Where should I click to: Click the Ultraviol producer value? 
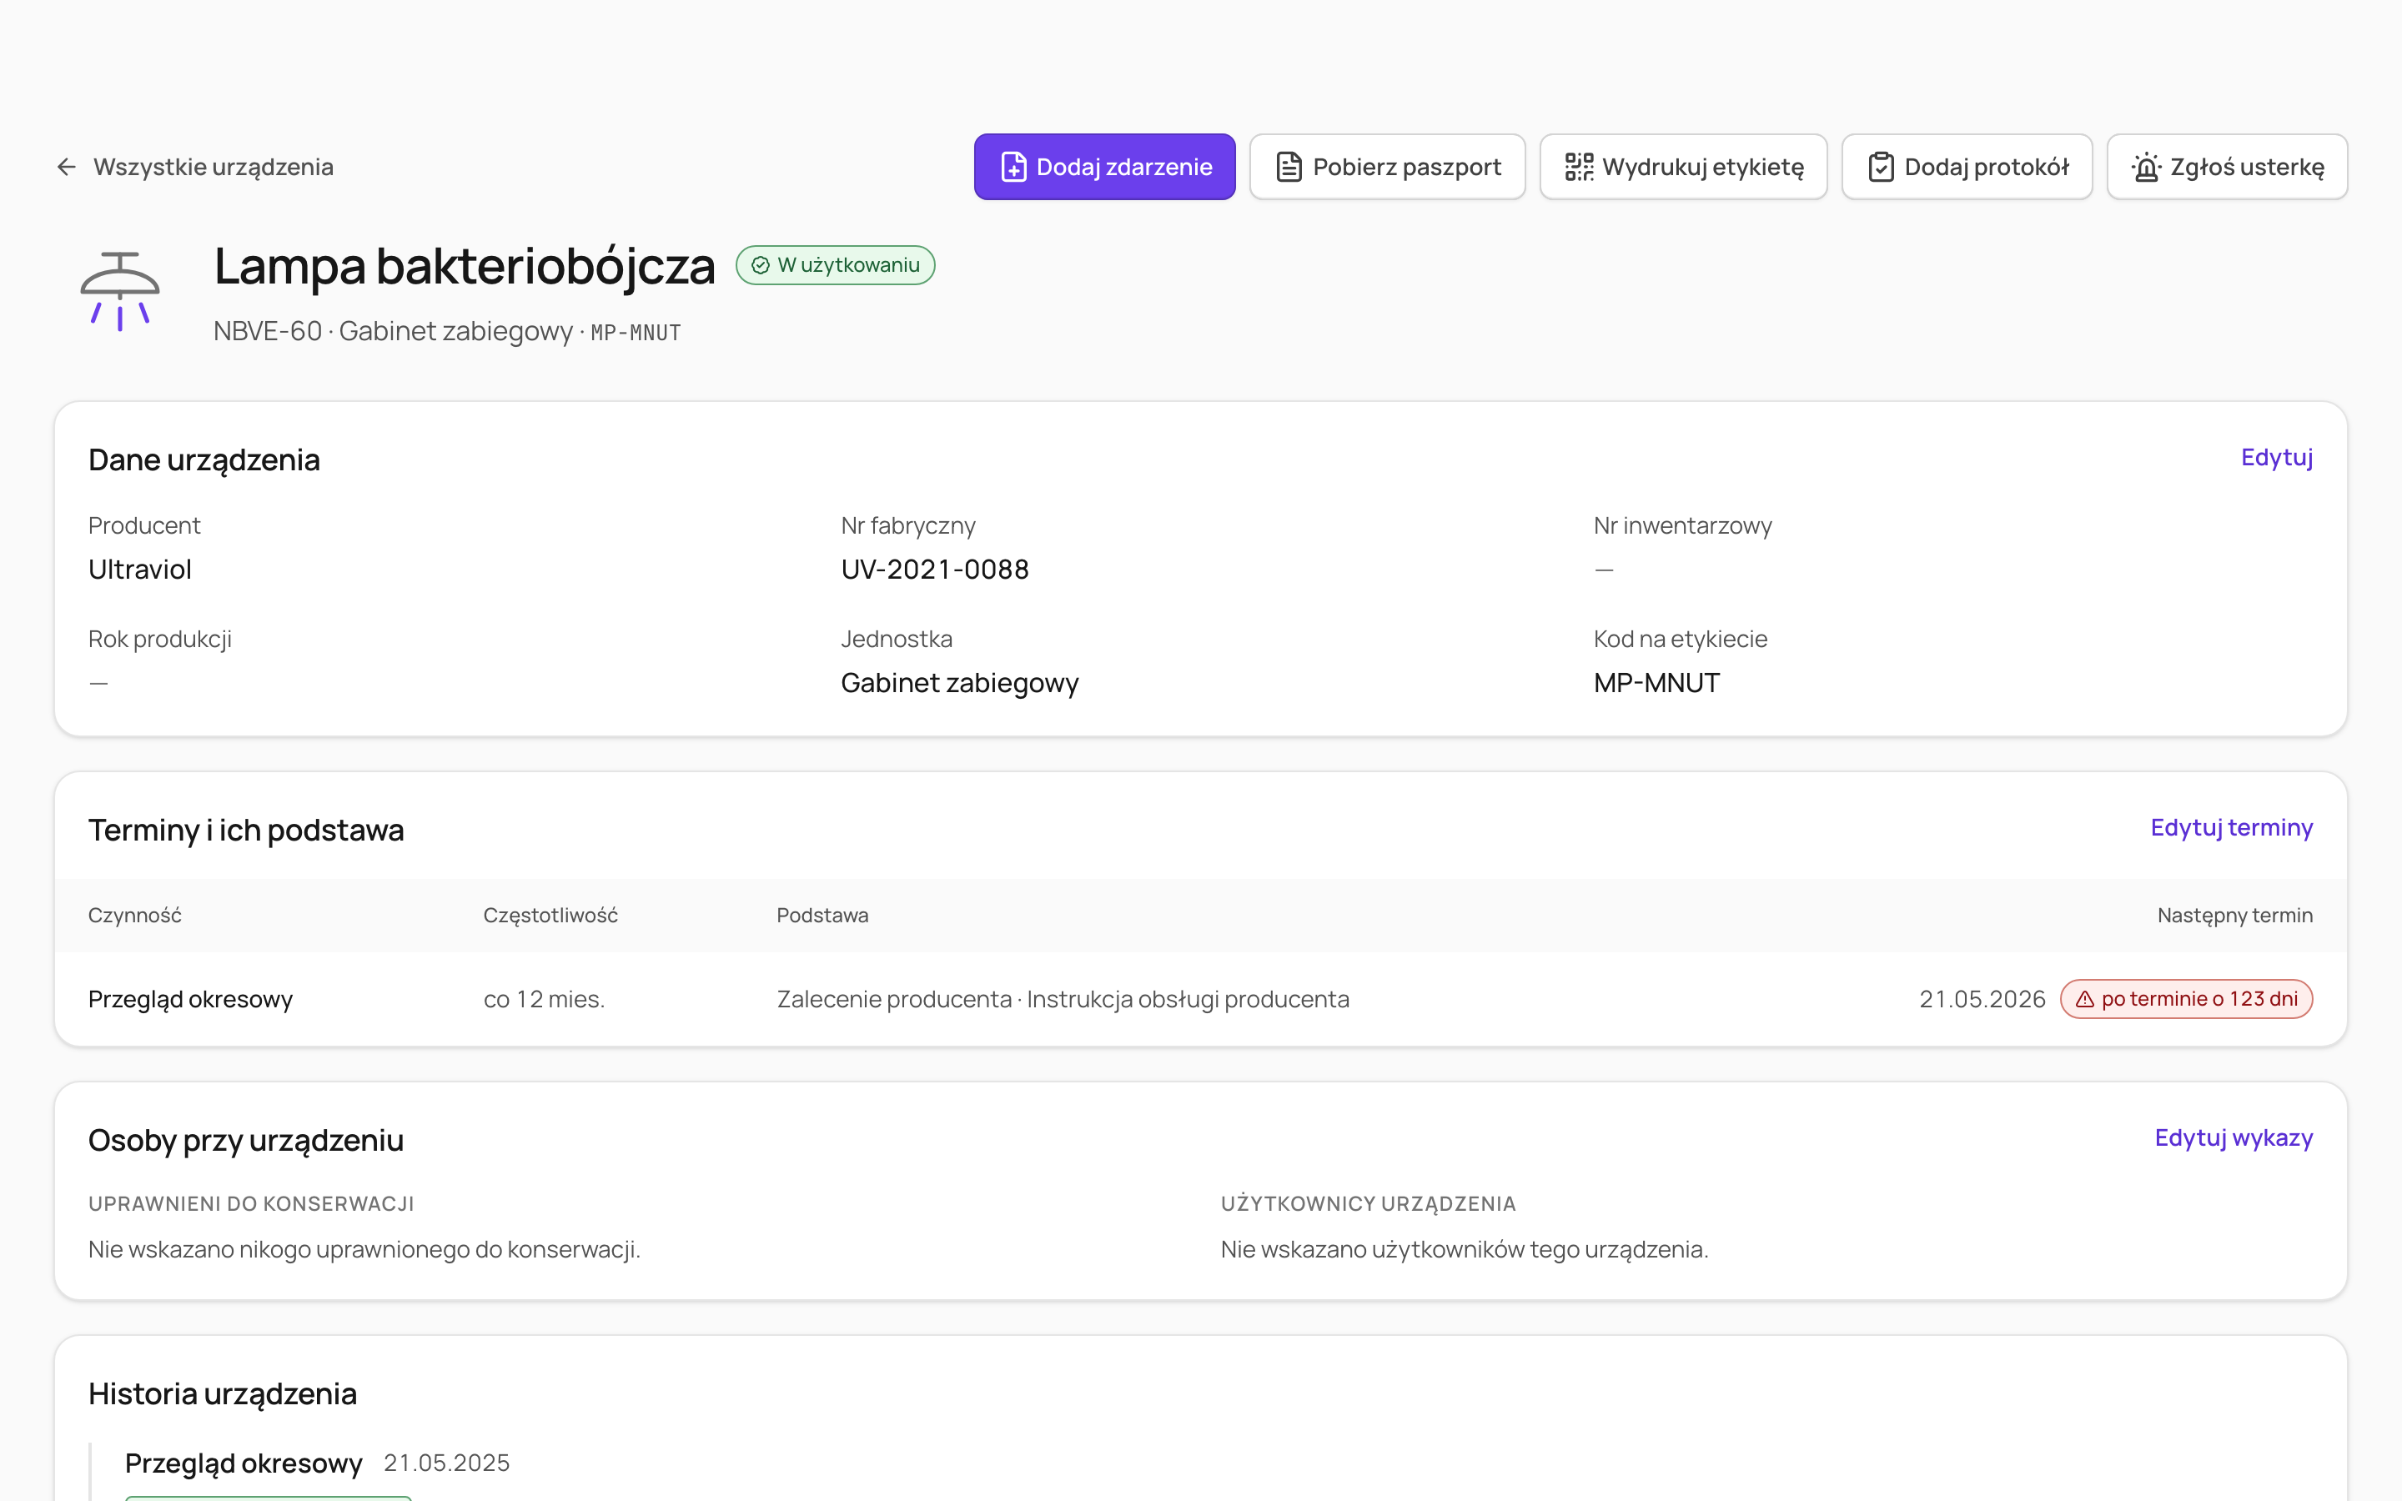pos(140,570)
